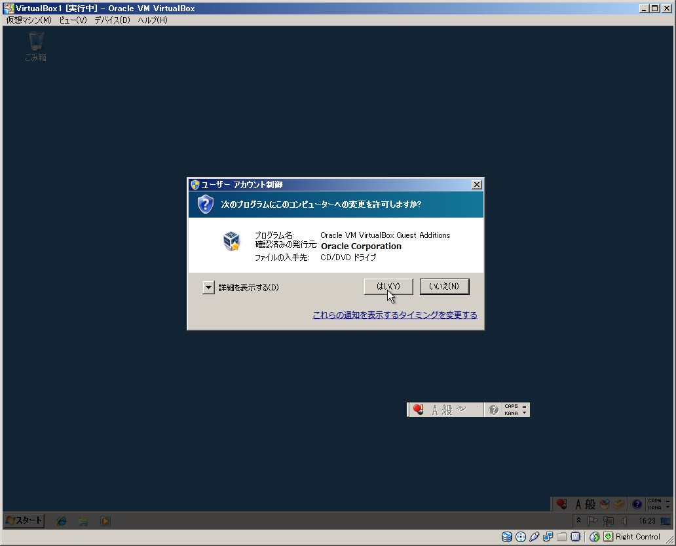Click the Right Control host key label
This screenshot has height=546, width=676.
pyautogui.click(x=637, y=537)
